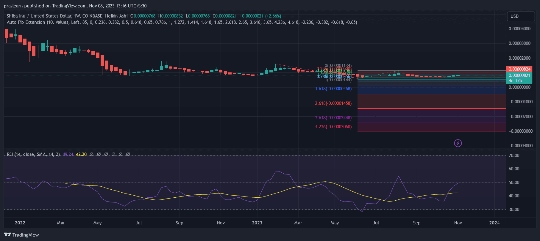This screenshot has height=241, width=540.
Task: Click the purple lightning bolt icon
Action: 458,143
